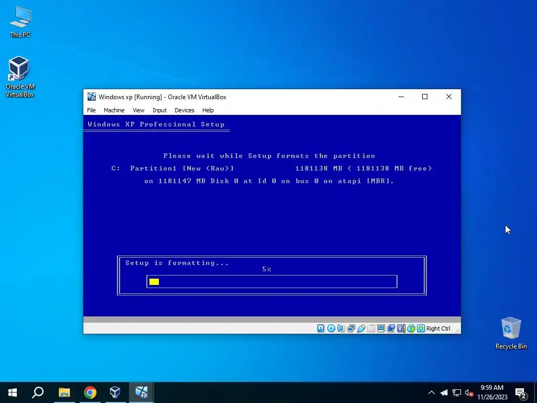
Task: Click the network tray icon
Action: pyautogui.click(x=457, y=393)
